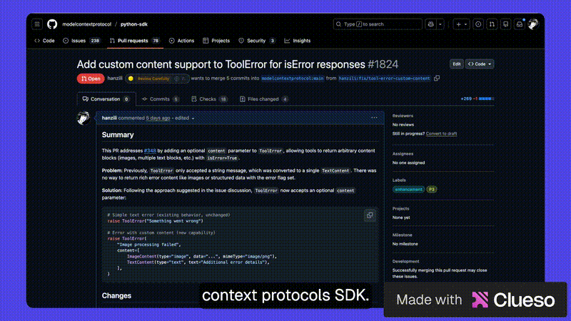Open the comment options ellipsis menu

374,118
